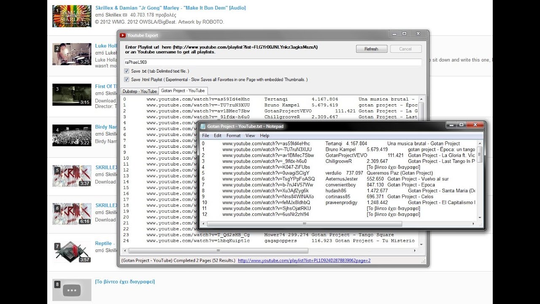
Task: Click the Notepad vertical scroll up arrow
Action: (480, 144)
